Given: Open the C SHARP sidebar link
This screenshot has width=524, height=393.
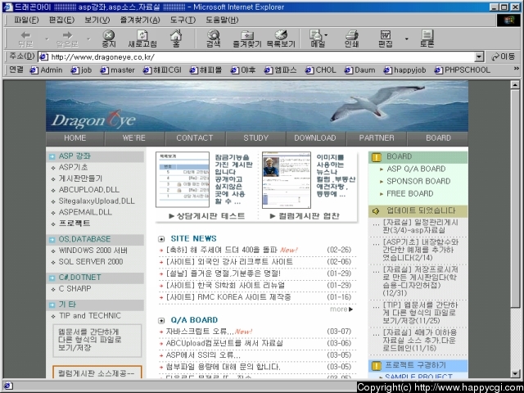Looking at the screenshot, I should [75, 289].
